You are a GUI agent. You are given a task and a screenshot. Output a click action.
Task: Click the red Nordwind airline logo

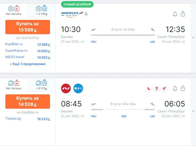[x=66, y=88]
